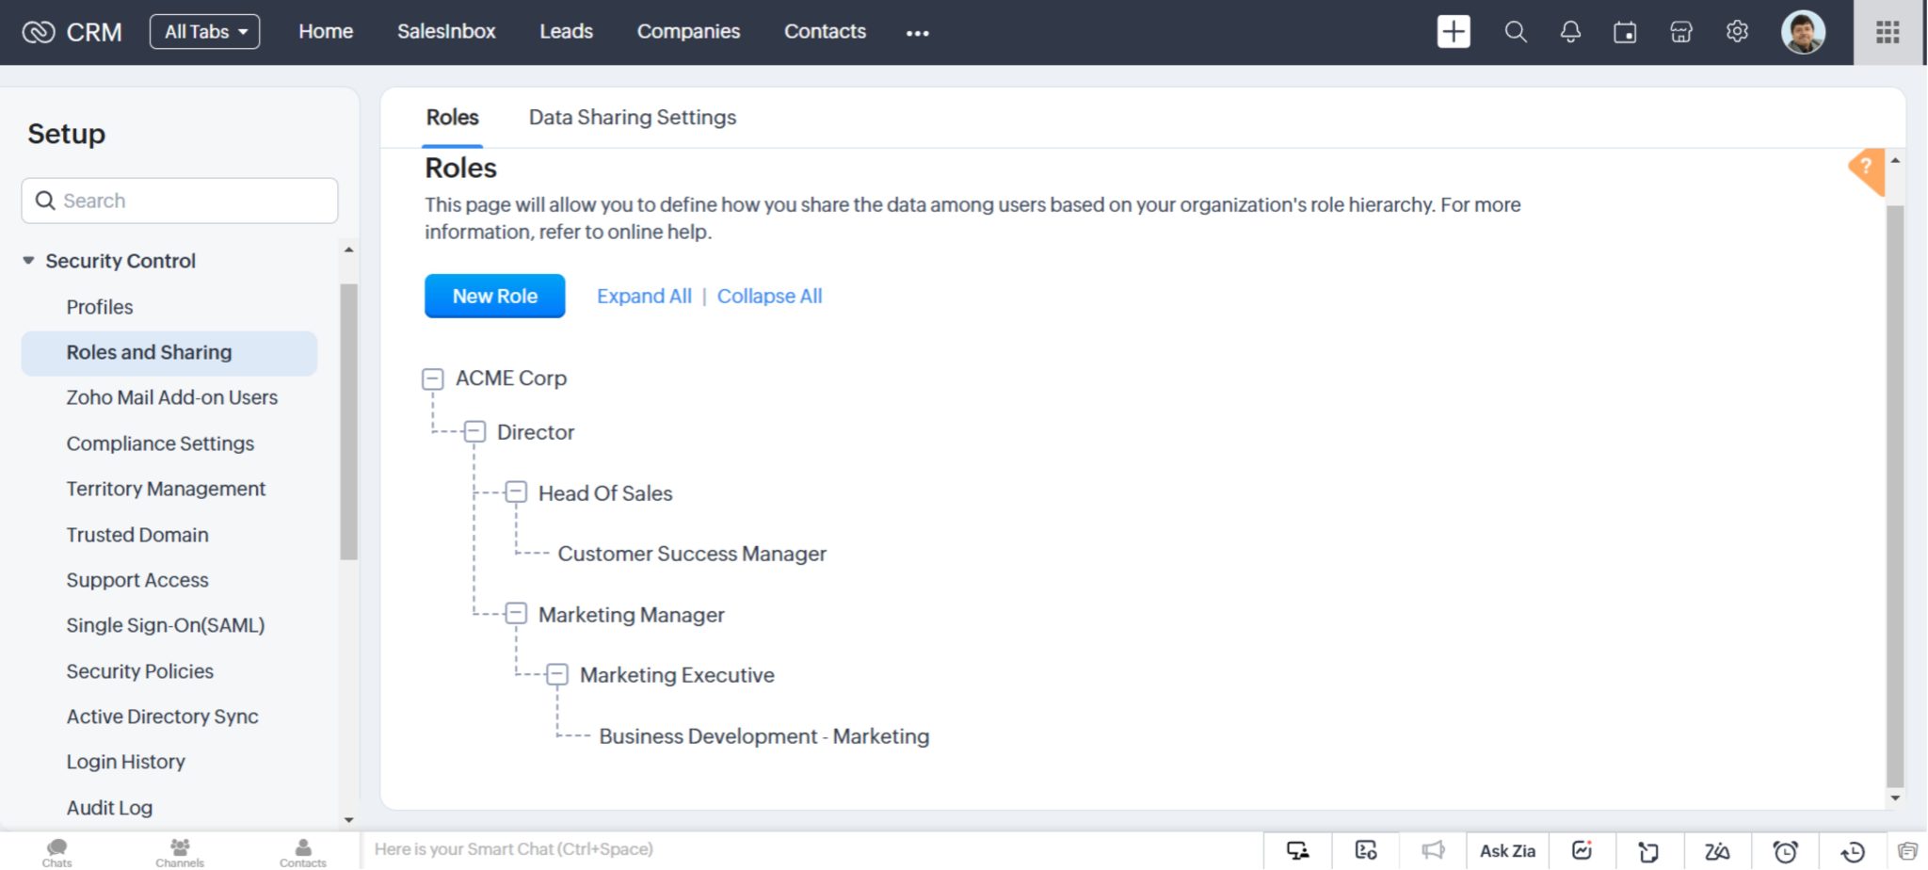Screen dimensions: 1928x870
Task: Open recently viewed items with the history icon
Action: tap(1853, 849)
